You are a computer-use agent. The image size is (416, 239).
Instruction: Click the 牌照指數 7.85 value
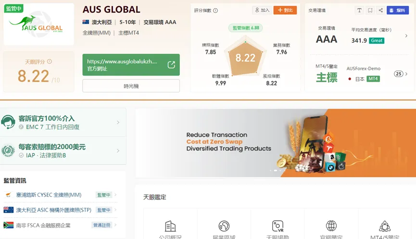(210, 52)
